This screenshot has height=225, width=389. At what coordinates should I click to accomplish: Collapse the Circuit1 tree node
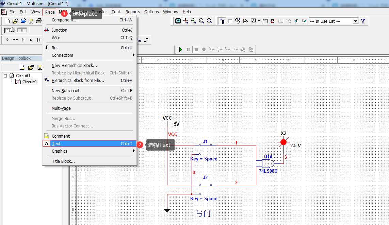5,76
